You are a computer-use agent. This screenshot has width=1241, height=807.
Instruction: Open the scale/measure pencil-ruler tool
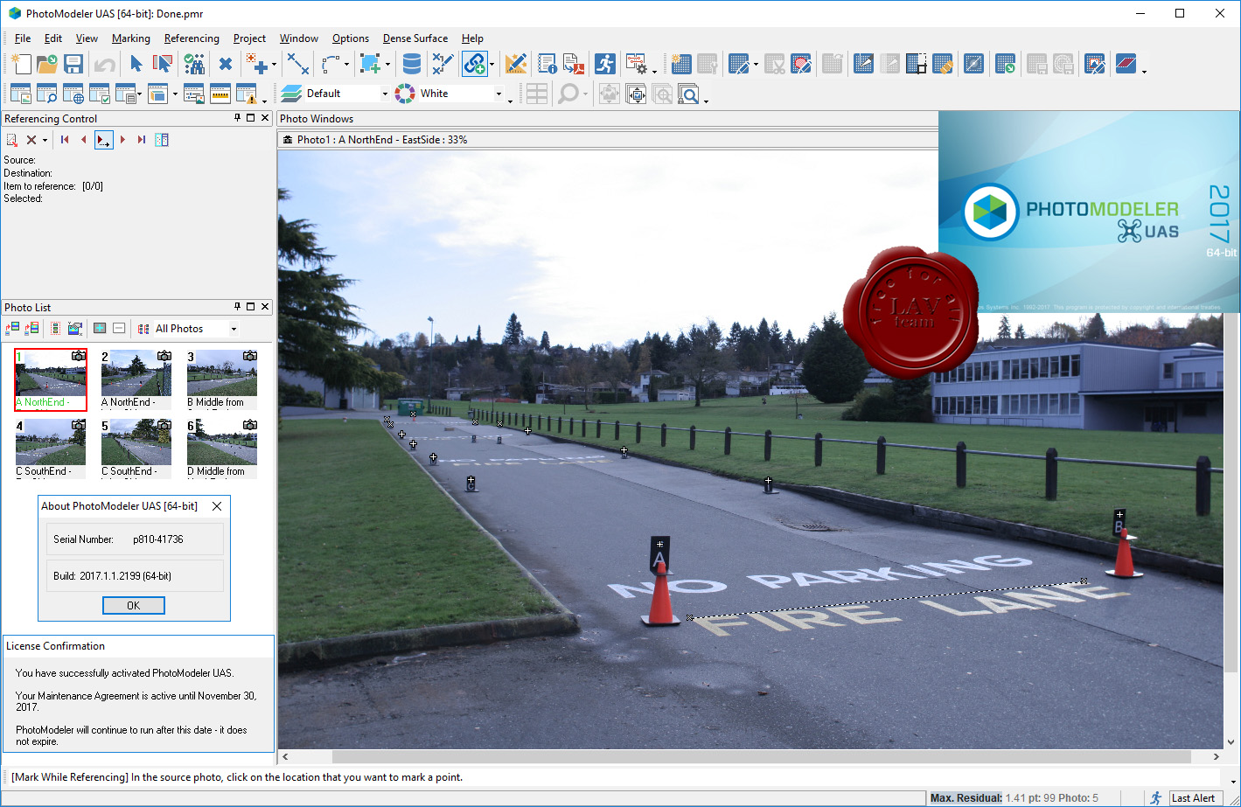516,64
